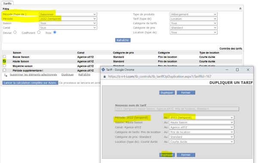Click the Catégorie de prix column header

click(x=123, y=53)
